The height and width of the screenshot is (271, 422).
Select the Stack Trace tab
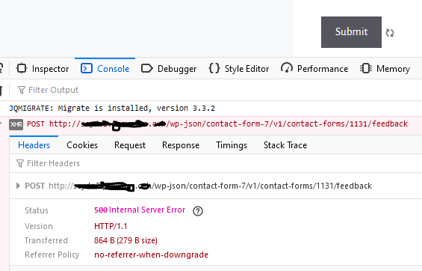click(x=285, y=145)
